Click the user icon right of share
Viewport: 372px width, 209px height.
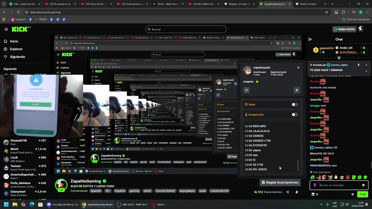pyautogui.click(x=297, y=192)
